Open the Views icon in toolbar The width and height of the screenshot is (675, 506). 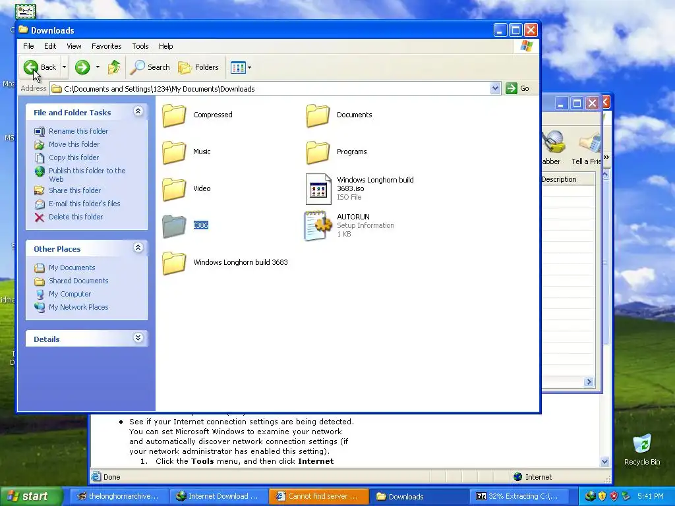coord(237,67)
